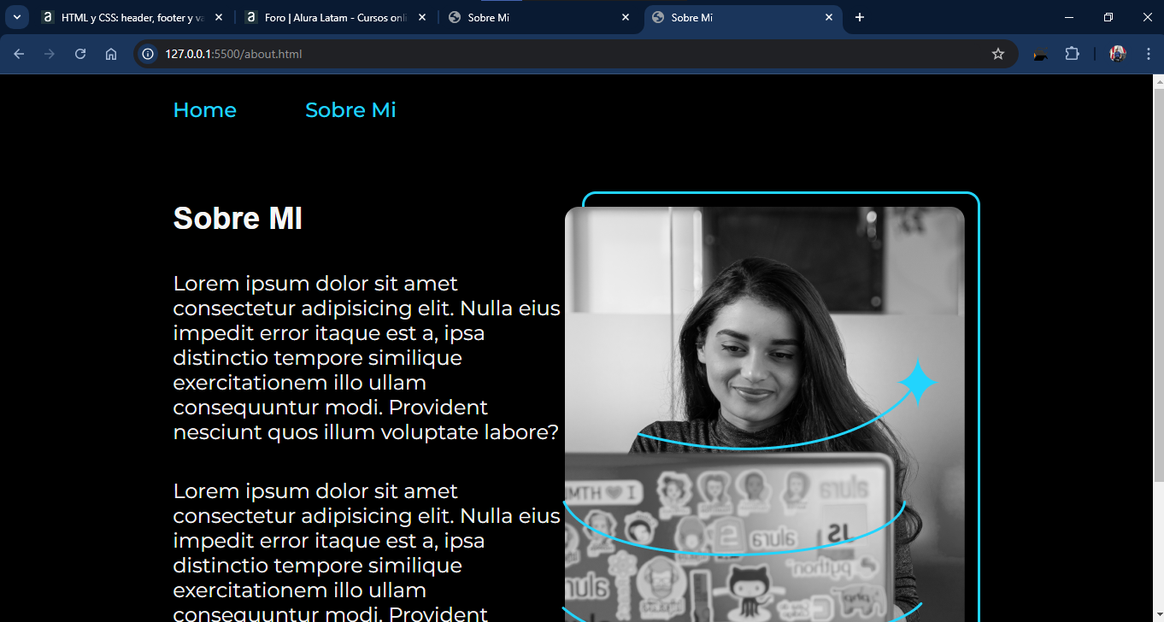Open a new tab with the plus button
The width and height of the screenshot is (1164, 622).
click(860, 17)
